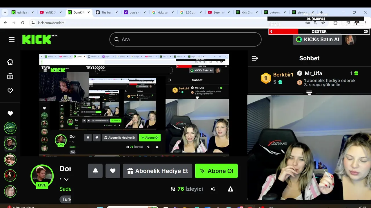Screen dimensions: 371x208
Task: Open the green "Sade" category link
Action: (x=65, y=189)
